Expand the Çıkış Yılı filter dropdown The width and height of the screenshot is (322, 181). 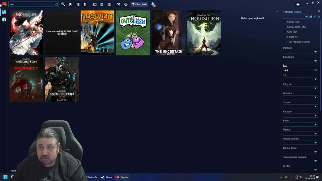pos(300,88)
